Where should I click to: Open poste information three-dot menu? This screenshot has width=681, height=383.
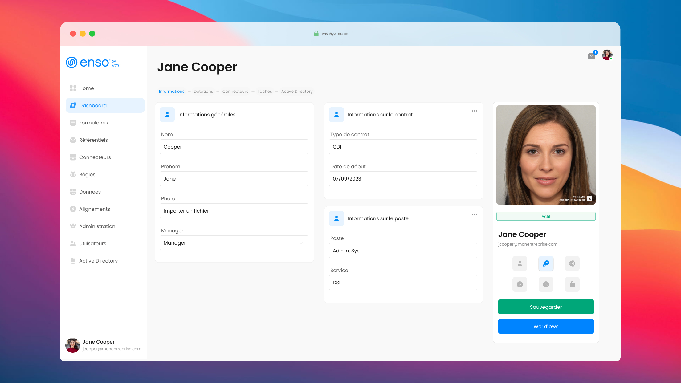(x=474, y=215)
